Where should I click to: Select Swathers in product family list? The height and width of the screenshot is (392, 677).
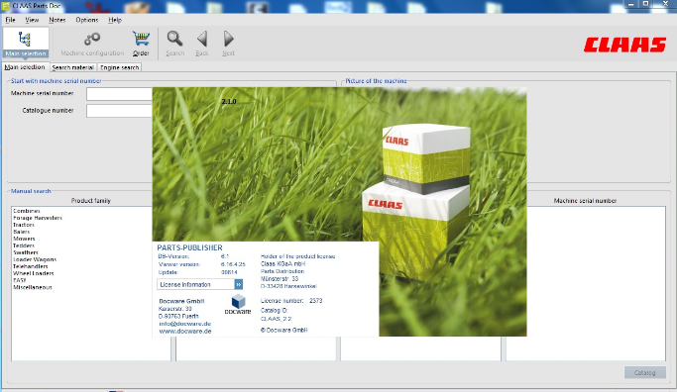pyautogui.click(x=26, y=252)
